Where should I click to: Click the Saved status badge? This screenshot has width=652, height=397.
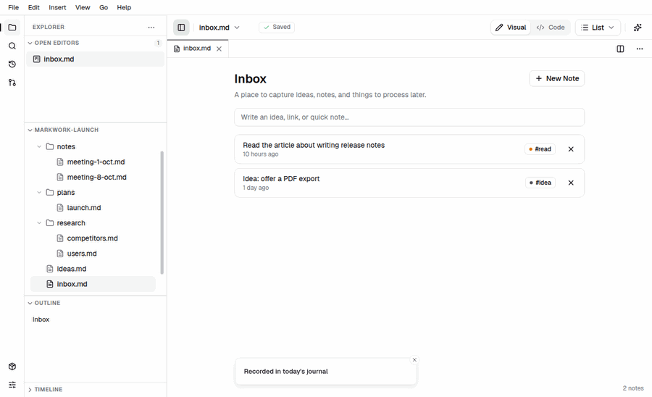click(277, 27)
